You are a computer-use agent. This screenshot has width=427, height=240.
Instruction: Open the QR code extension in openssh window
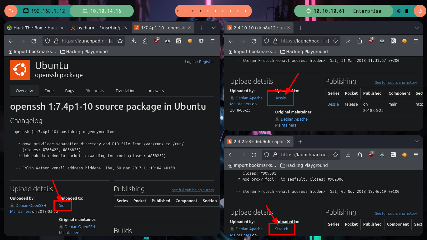(x=178, y=41)
